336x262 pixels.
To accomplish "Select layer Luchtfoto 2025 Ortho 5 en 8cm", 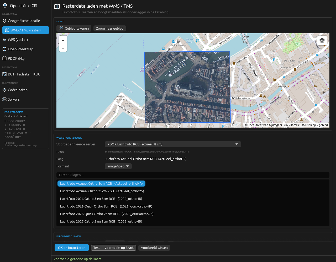I will pos(101,221).
